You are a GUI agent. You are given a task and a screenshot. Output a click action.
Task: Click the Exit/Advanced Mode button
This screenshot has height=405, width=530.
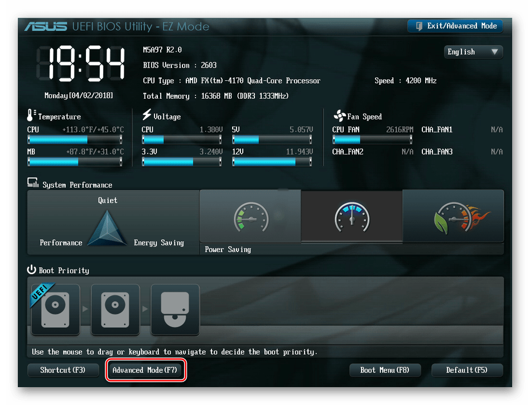tap(455, 26)
